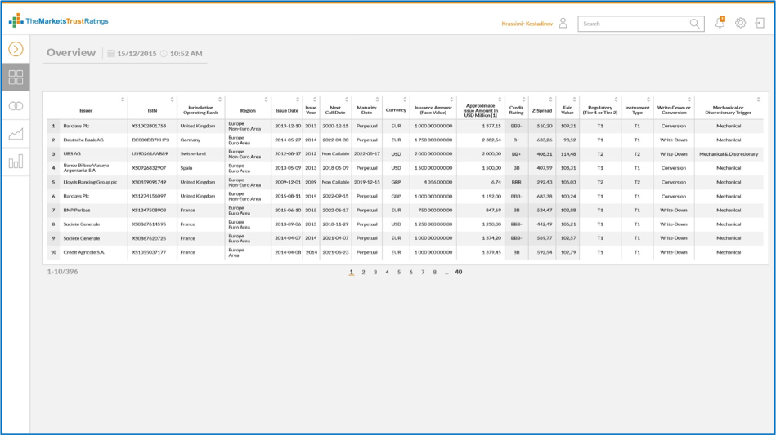Click Approximate Issue Amount in USD header
Viewport: 776px width, 435px height.
pos(481,110)
